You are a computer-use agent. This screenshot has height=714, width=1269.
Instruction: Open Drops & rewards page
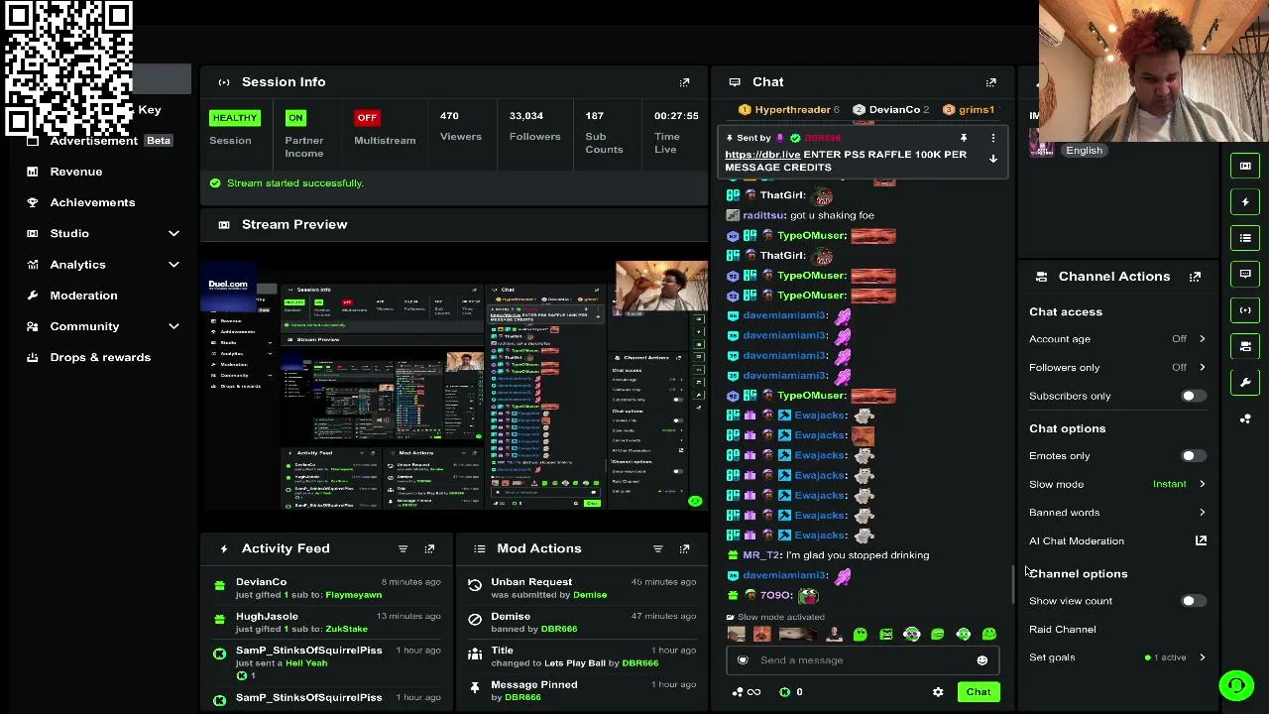100,357
